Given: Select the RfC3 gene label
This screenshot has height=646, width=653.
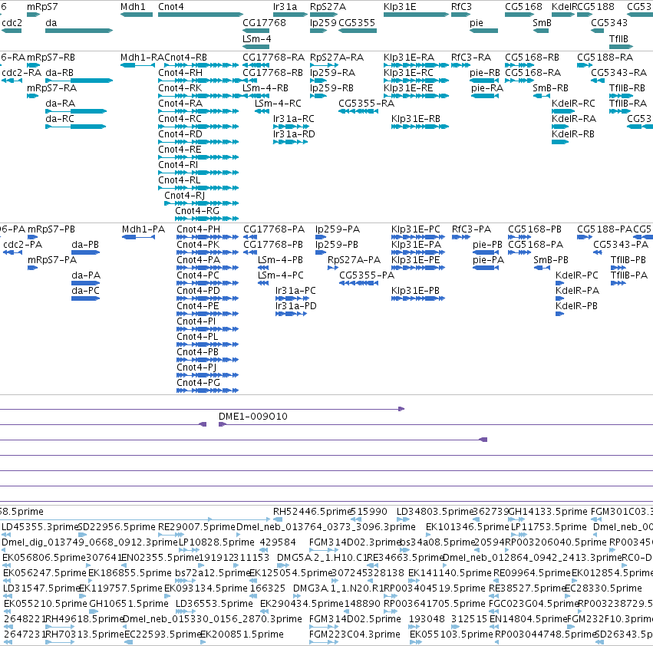Looking at the screenshot, I should click(461, 7).
